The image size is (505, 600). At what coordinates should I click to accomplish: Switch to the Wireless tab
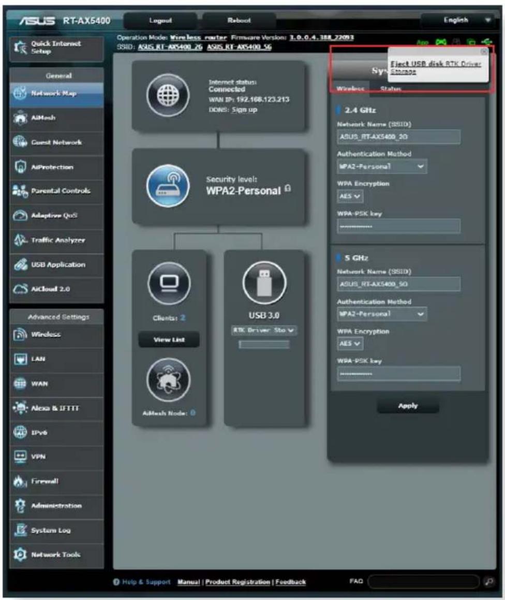(350, 89)
